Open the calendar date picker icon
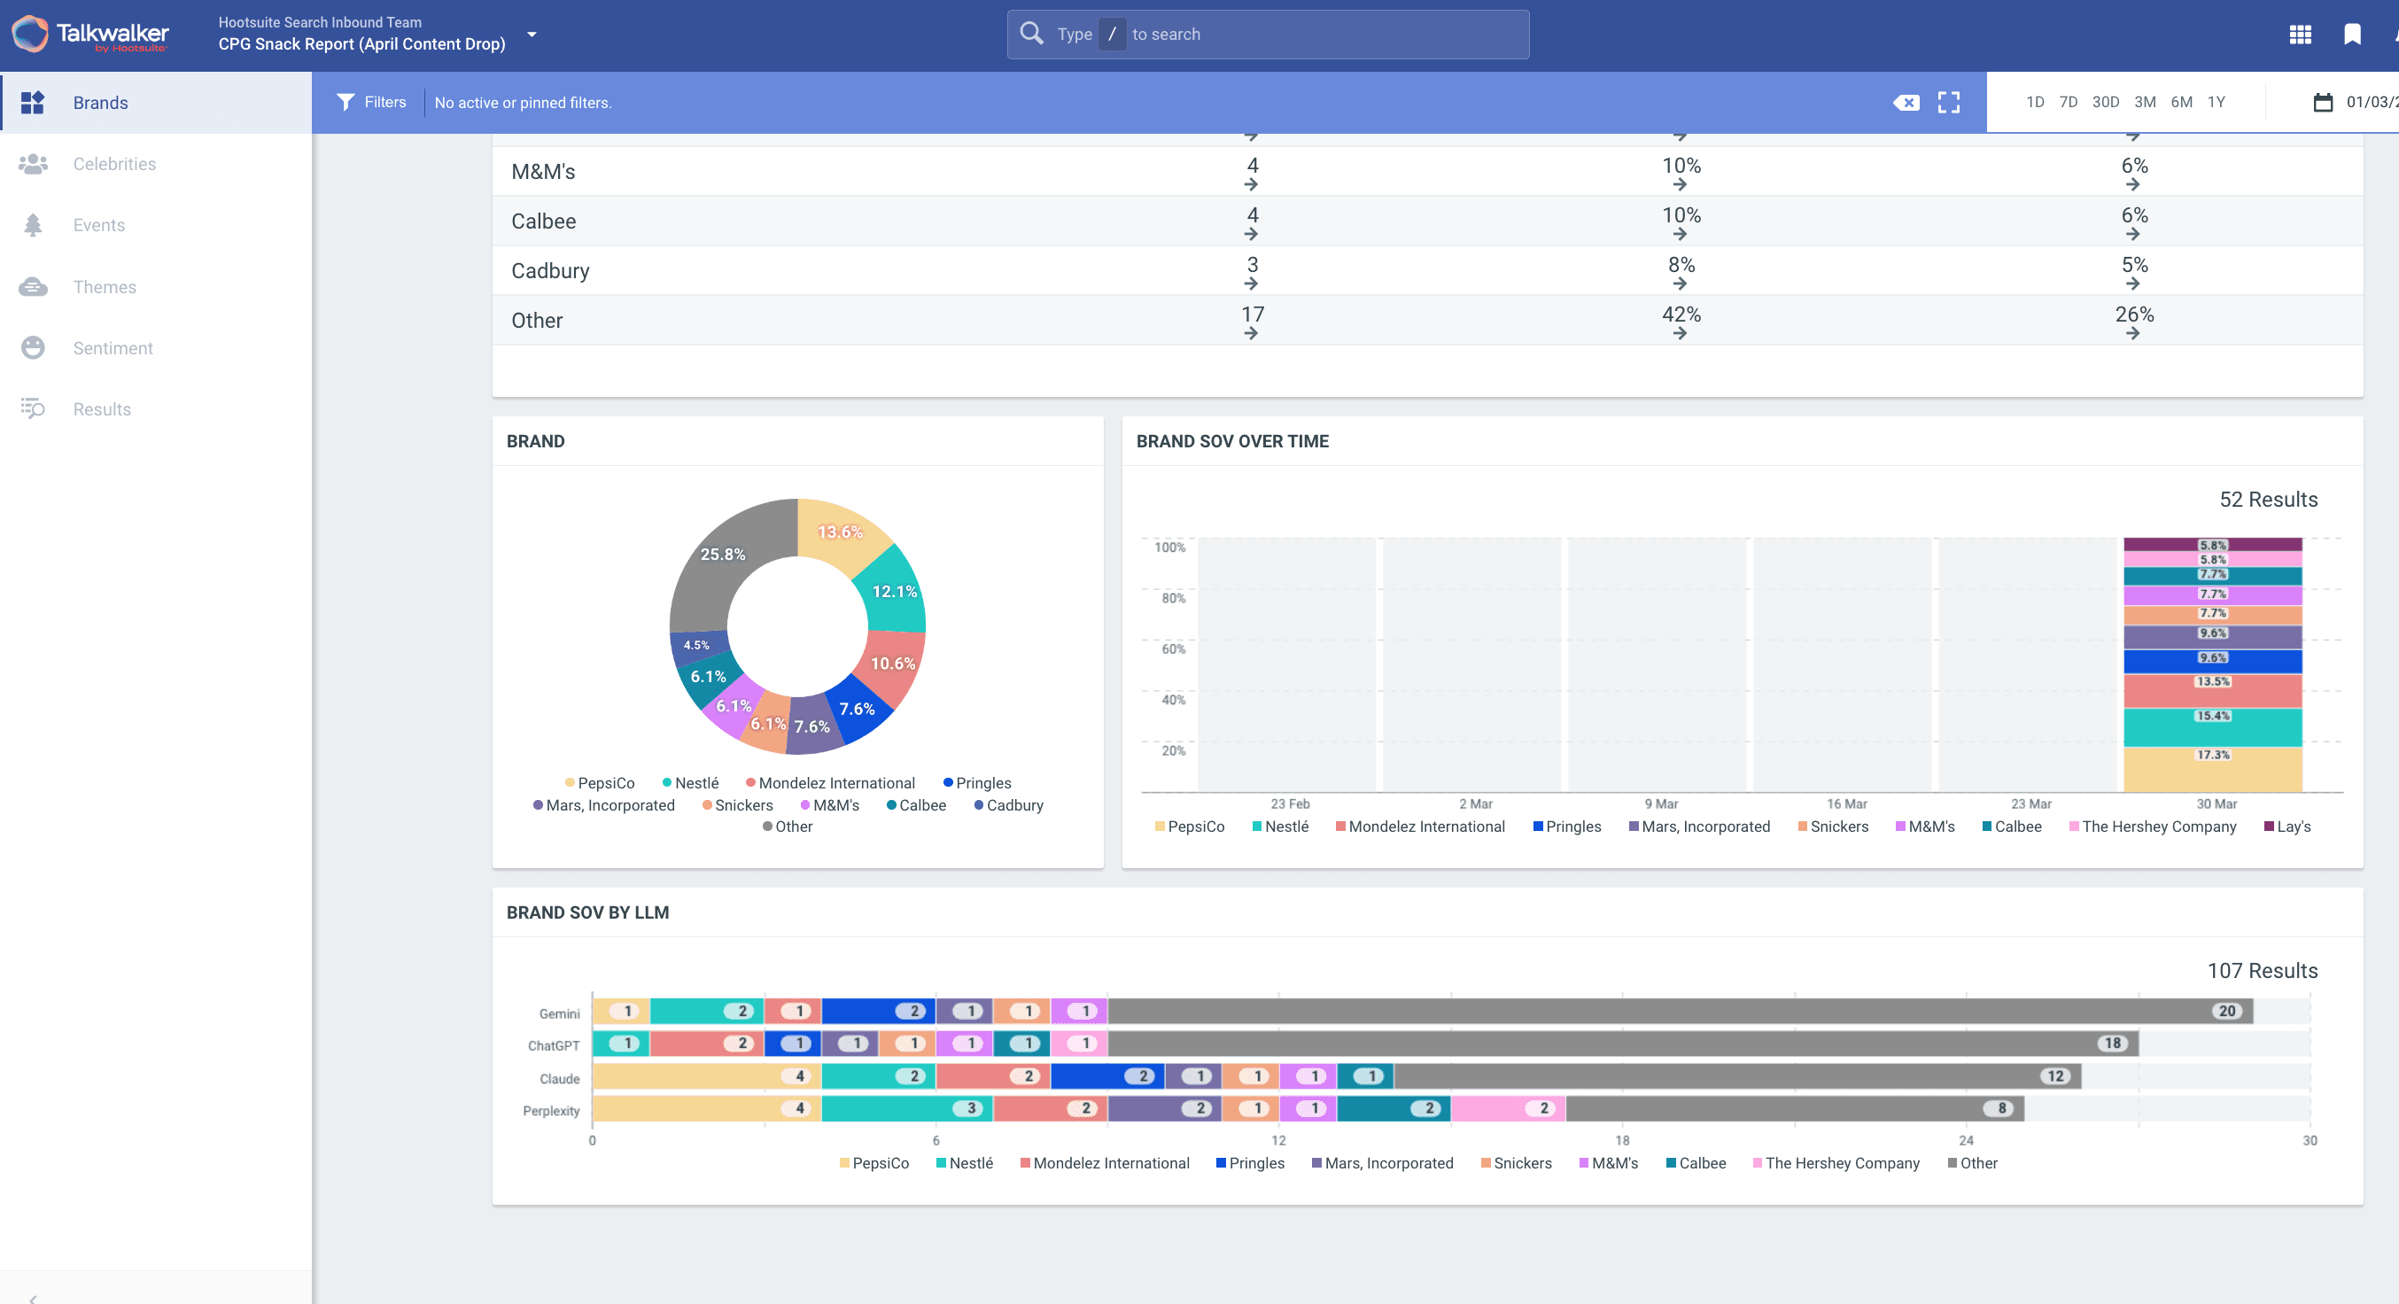Screen dimensions: 2399x1304 2323,103
